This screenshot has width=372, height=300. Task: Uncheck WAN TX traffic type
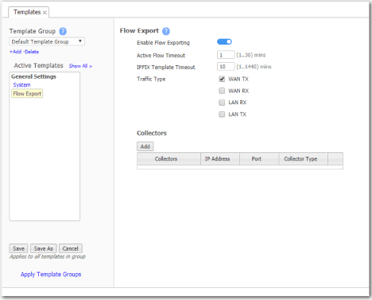click(x=222, y=79)
